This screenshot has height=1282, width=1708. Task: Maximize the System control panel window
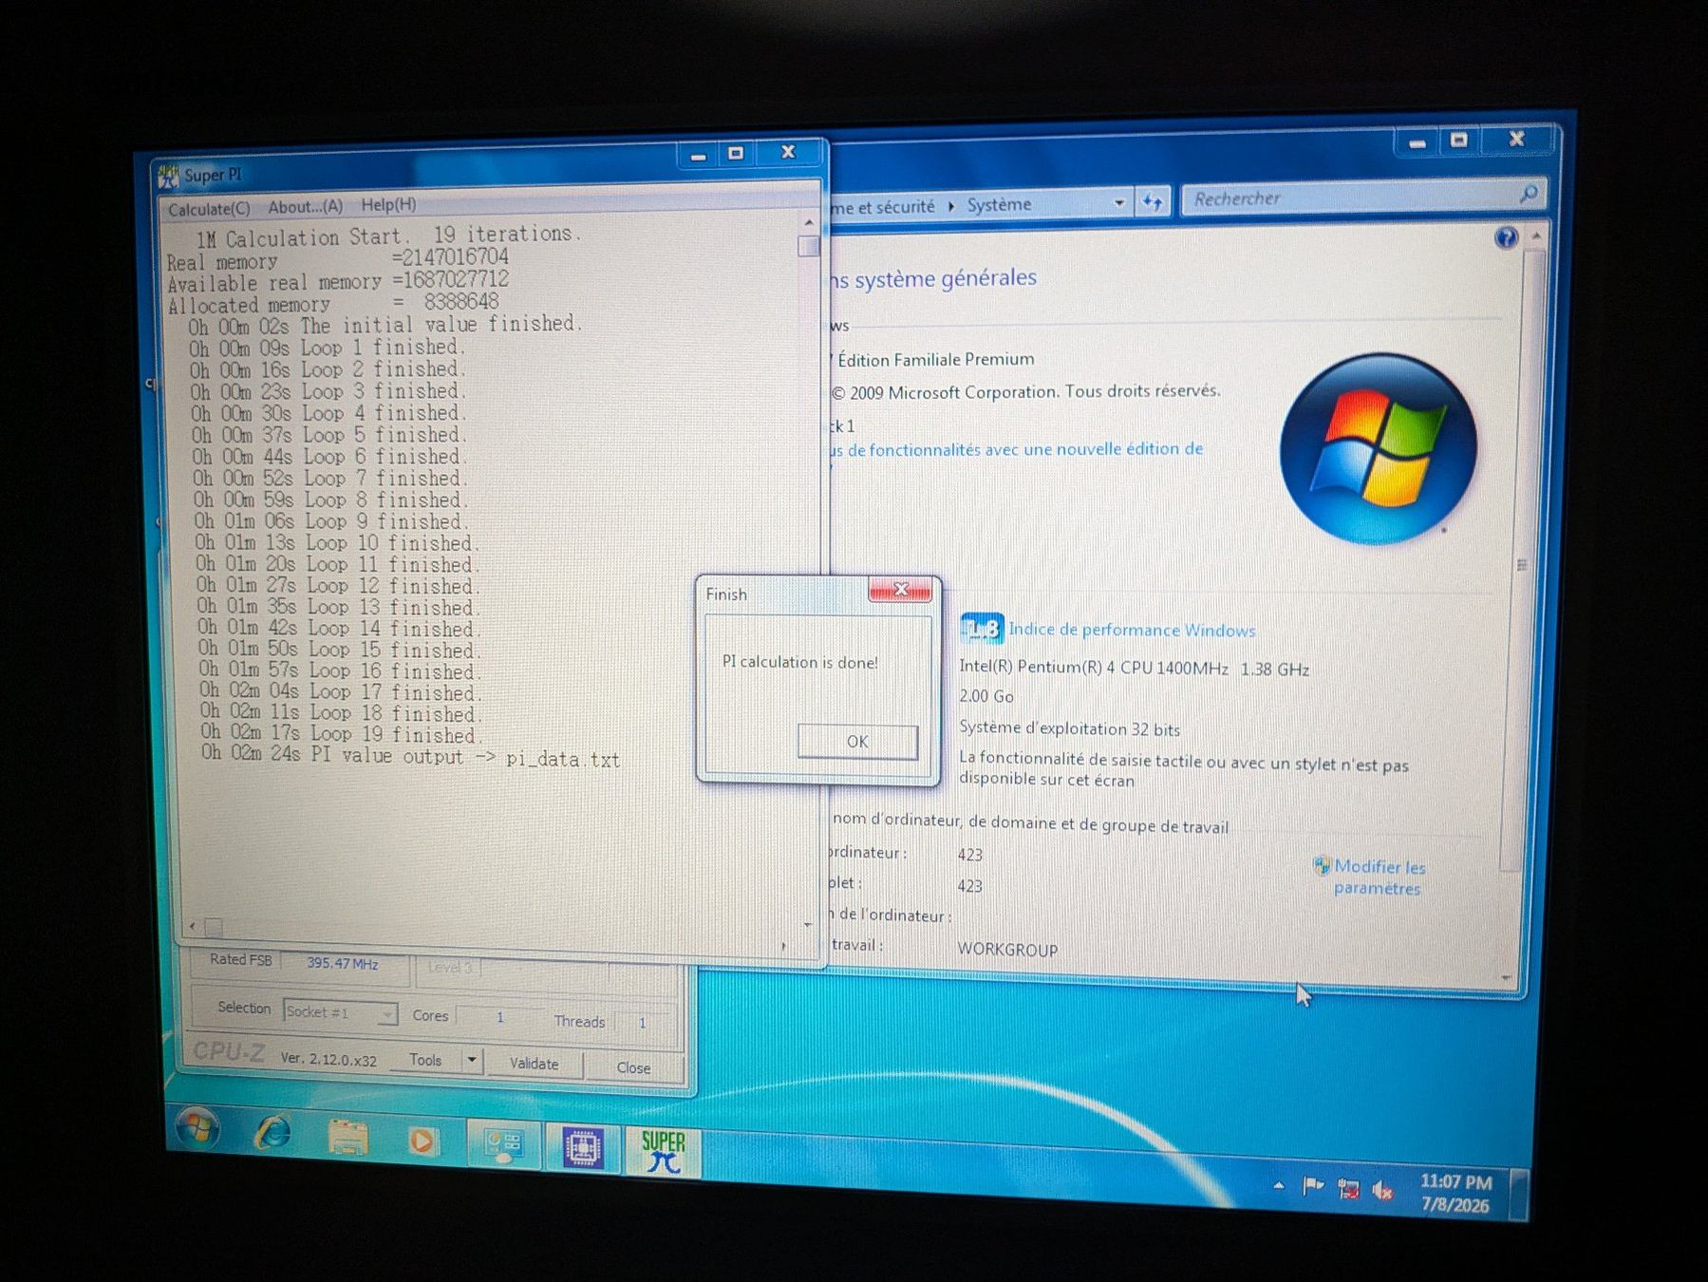[1459, 141]
